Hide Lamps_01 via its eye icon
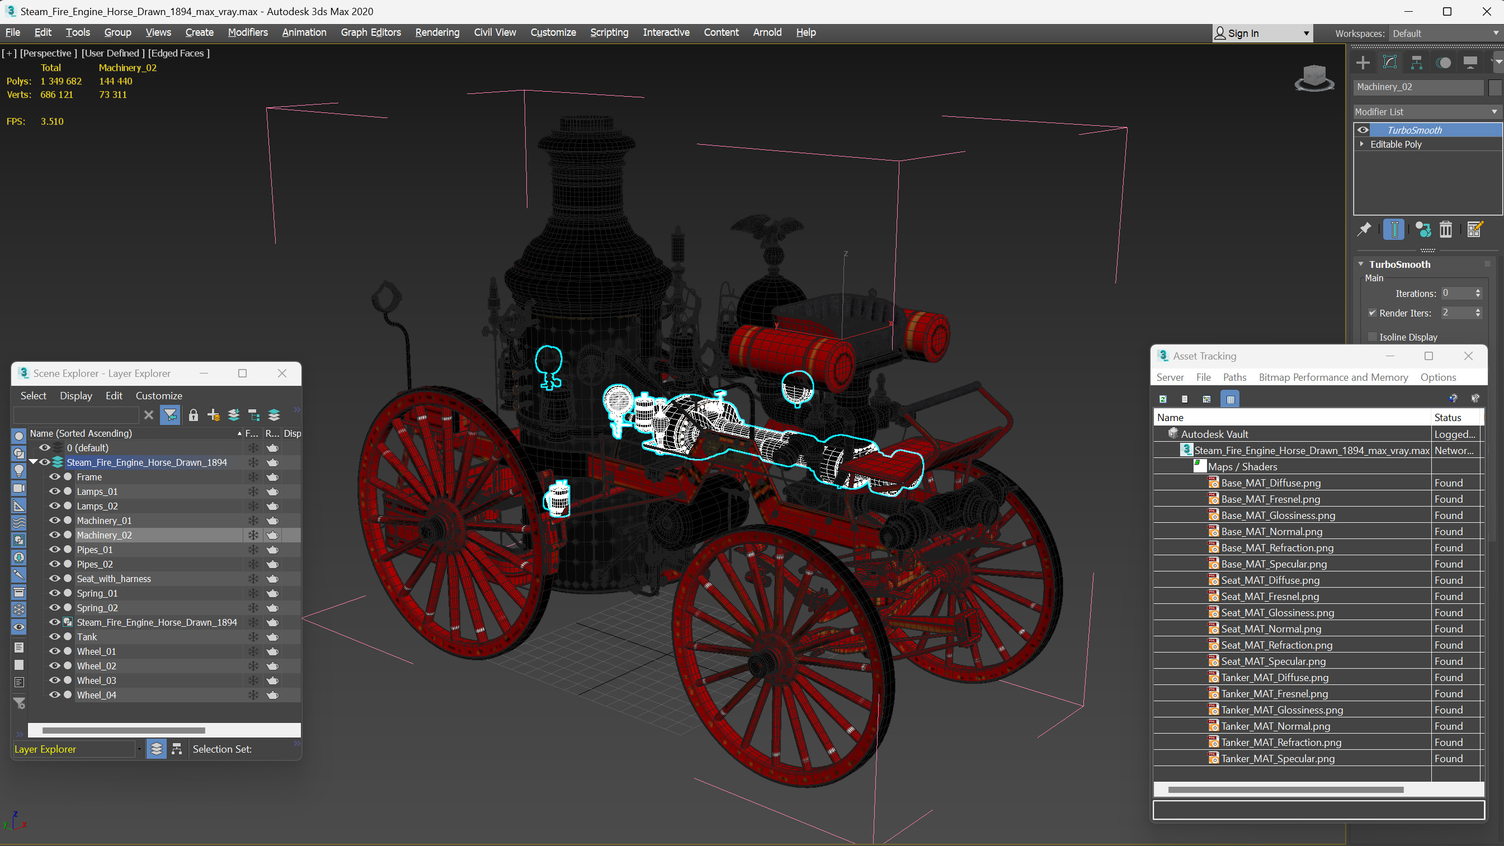1504x846 pixels. (x=54, y=491)
